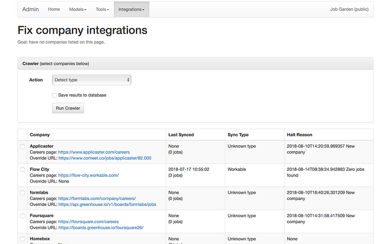Expand the Integrations menu
This screenshot has height=244, width=391.
click(131, 9)
